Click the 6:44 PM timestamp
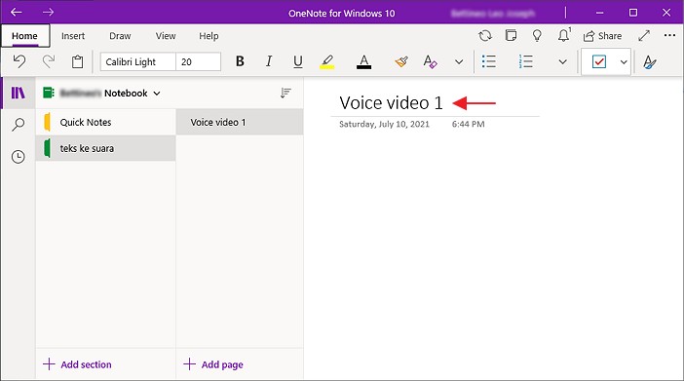The width and height of the screenshot is (684, 381). 468,124
